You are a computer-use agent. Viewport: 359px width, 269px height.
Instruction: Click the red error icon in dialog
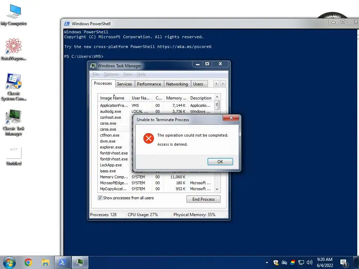(149, 138)
